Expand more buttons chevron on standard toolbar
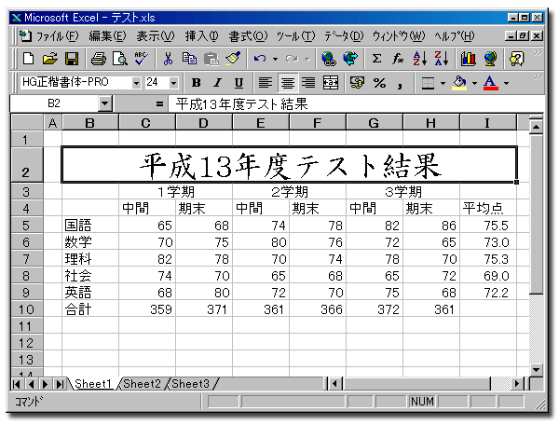This screenshot has height=425, width=559. pyautogui.click(x=537, y=53)
